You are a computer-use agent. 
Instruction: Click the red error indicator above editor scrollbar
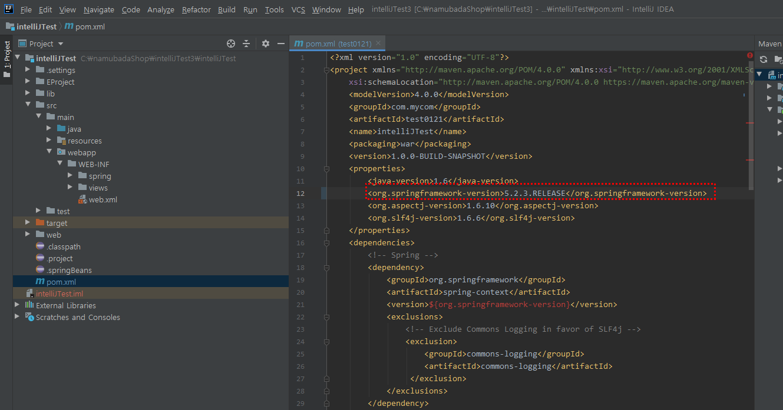[x=750, y=55]
